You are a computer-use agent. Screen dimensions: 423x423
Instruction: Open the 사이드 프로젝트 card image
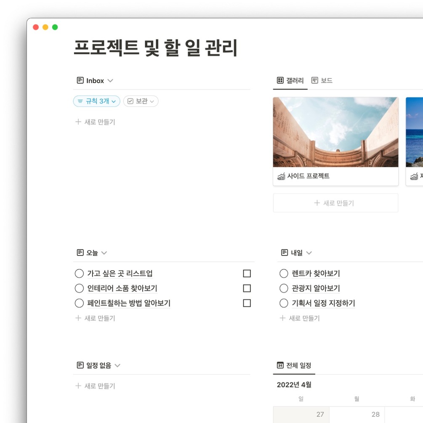point(335,132)
